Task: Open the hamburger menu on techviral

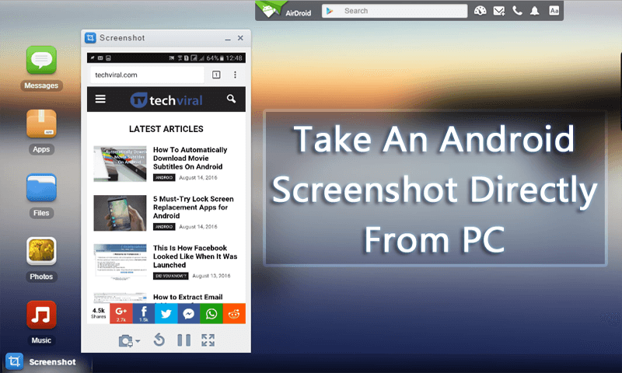Action: (100, 99)
